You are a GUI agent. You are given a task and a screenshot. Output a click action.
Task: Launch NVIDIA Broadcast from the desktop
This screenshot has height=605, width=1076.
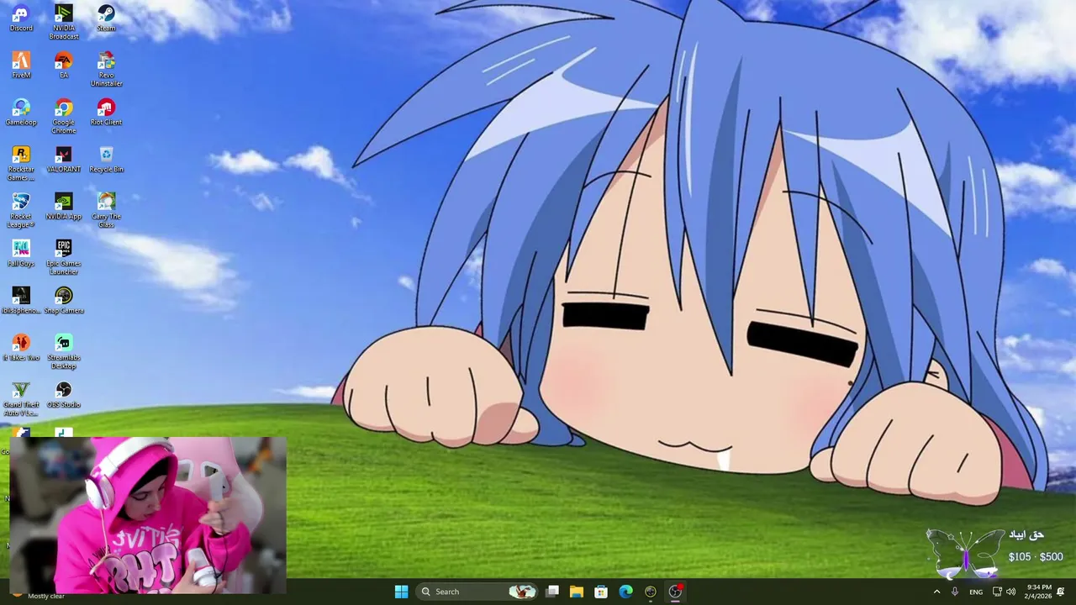pos(64,23)
